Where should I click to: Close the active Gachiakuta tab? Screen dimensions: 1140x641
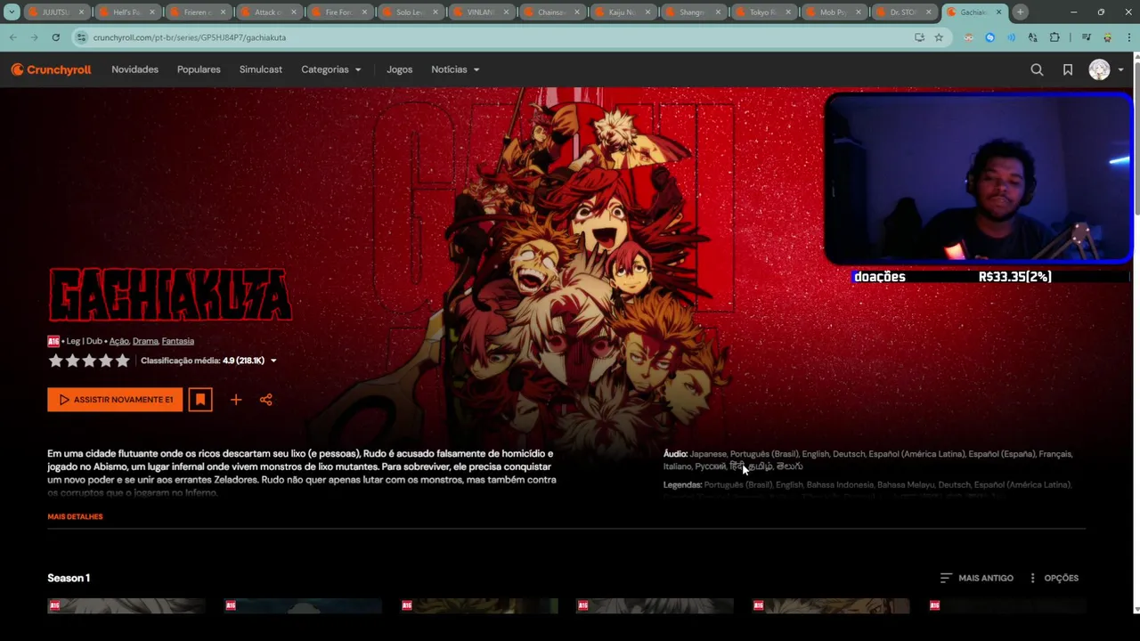click(998, 12)
